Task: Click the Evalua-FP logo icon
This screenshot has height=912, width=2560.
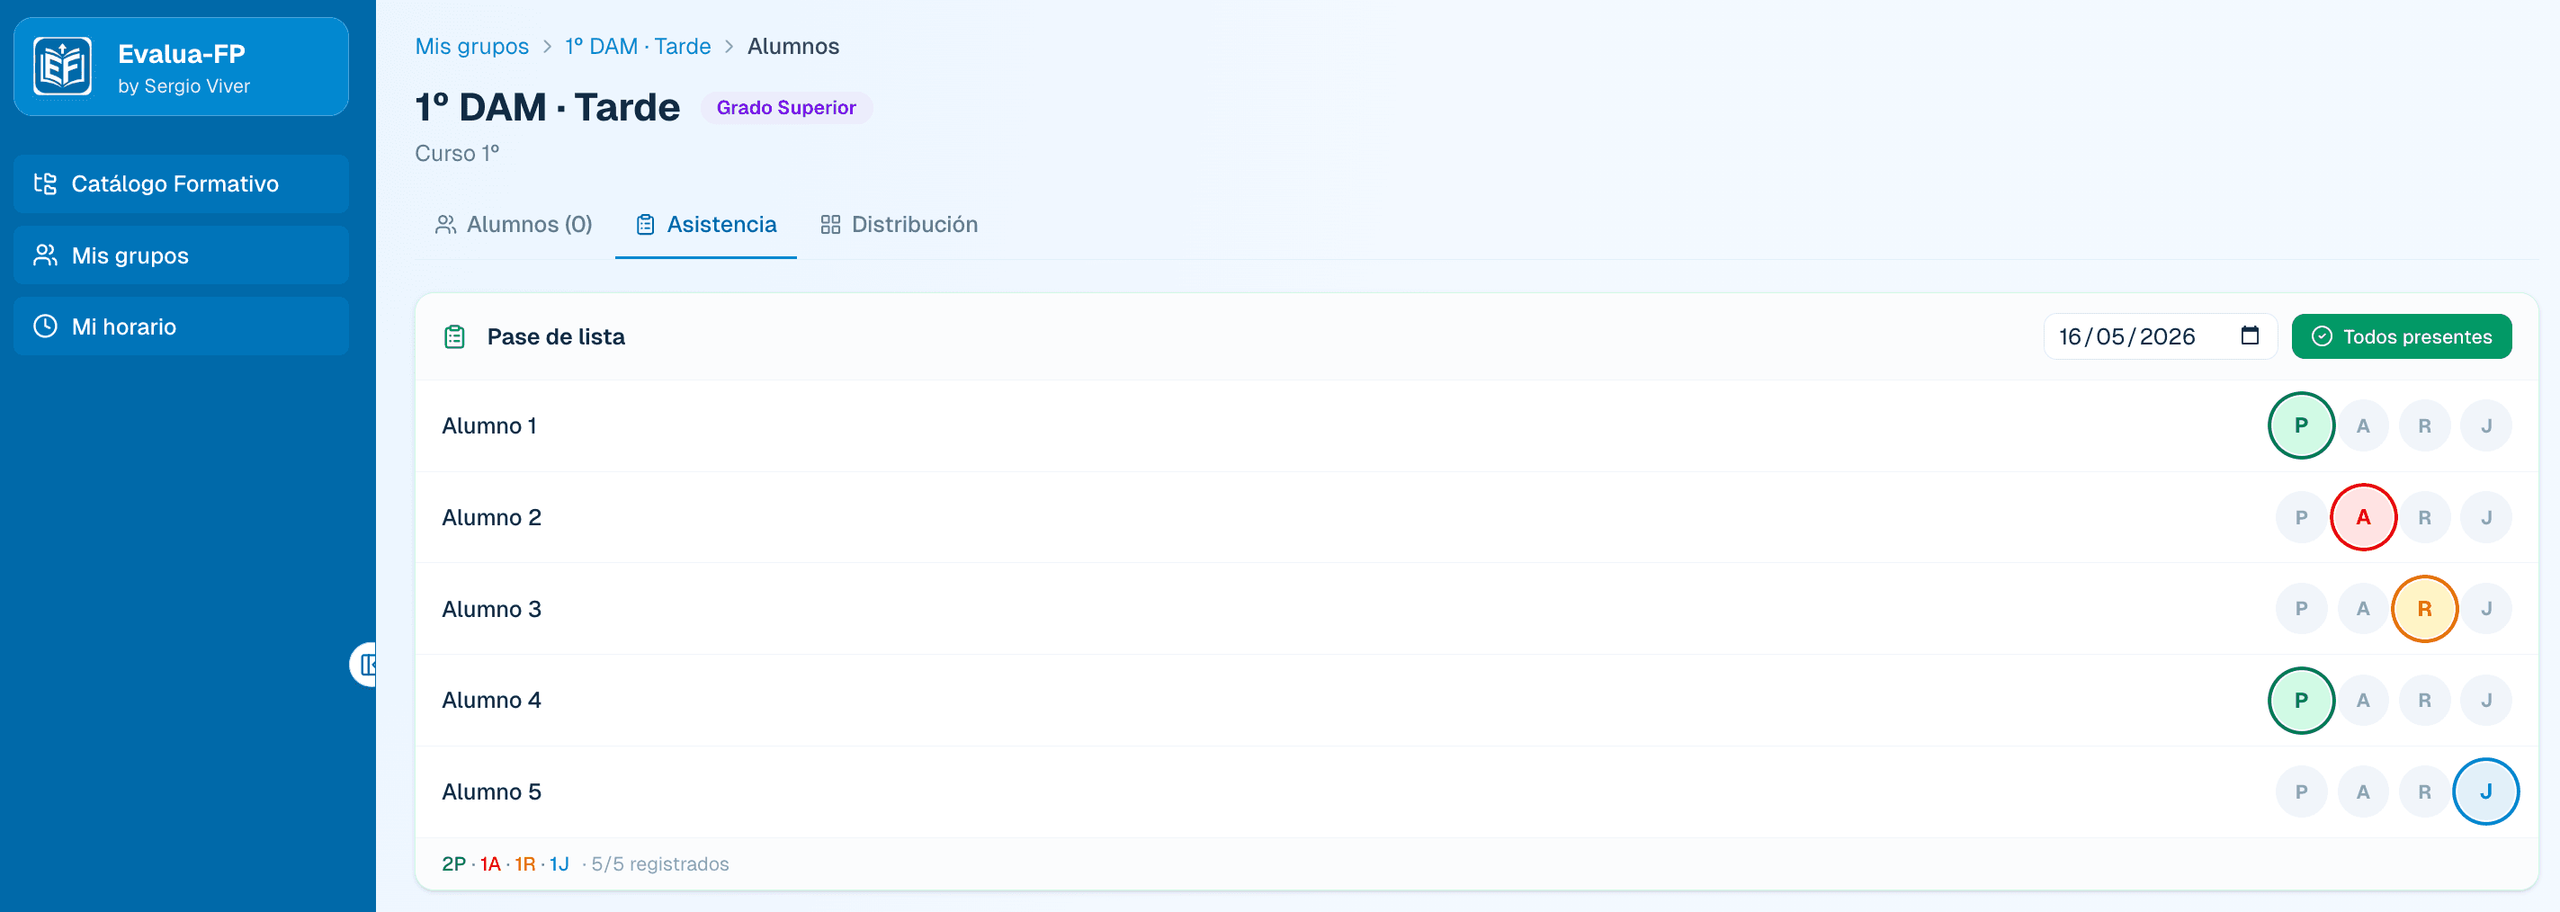Action: click(x=63, y=67)
